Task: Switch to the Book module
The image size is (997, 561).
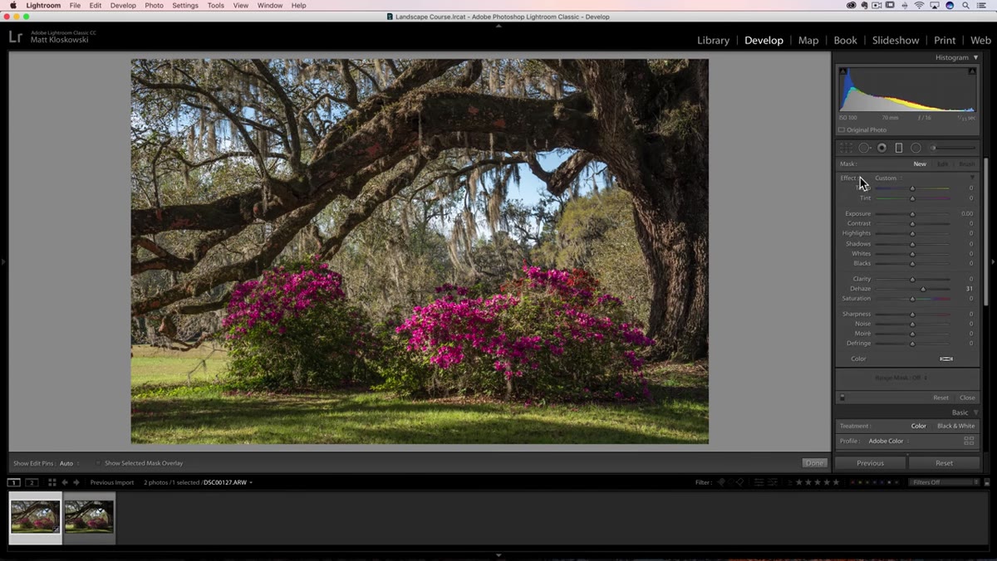Action: click(x=845, y=40)
